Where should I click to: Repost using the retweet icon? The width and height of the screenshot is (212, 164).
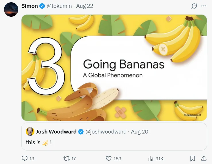point(67,159)
